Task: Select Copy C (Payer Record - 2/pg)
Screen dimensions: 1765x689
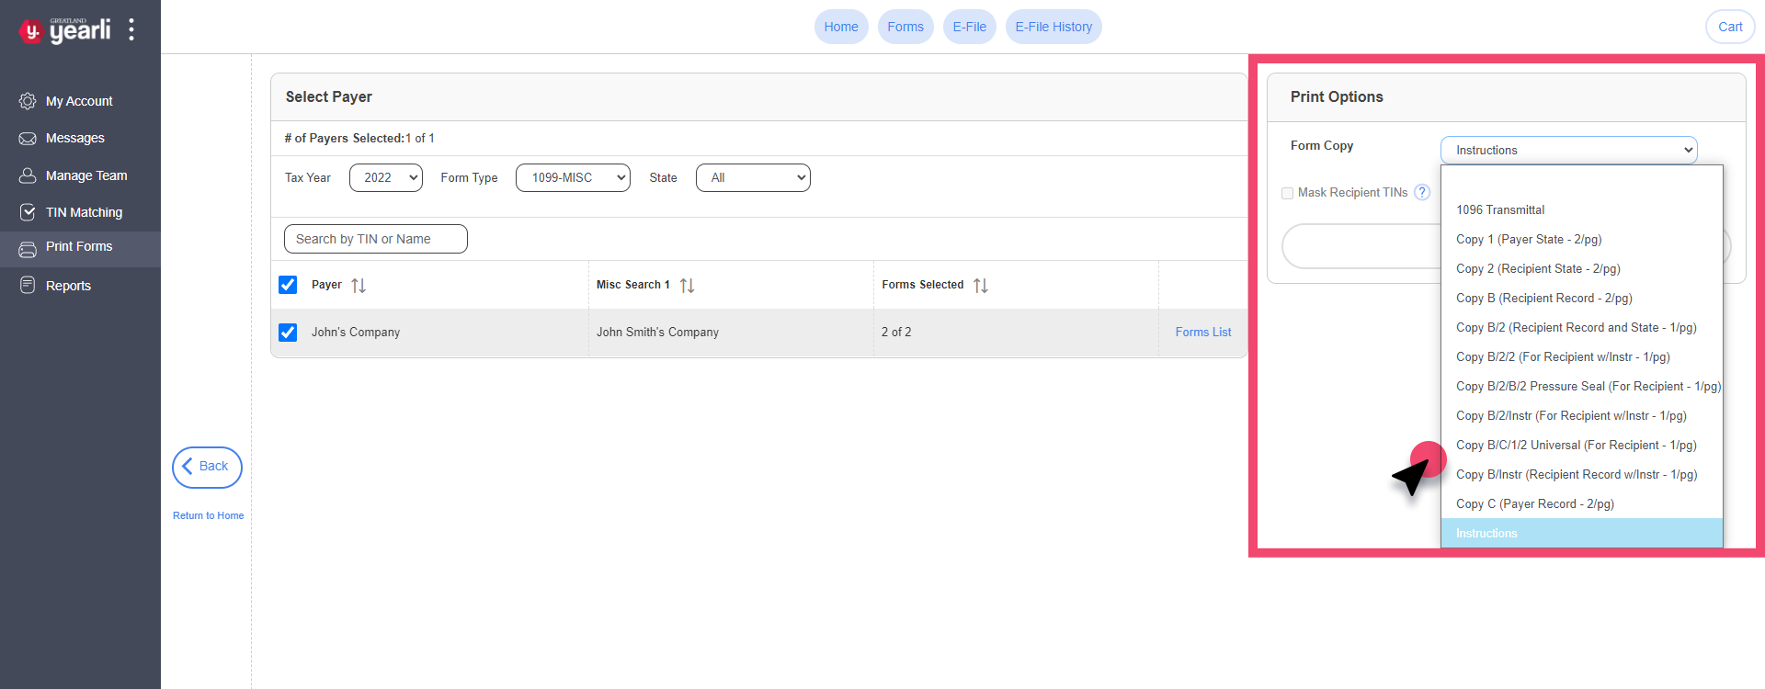Action: (x=1581, y=503)
